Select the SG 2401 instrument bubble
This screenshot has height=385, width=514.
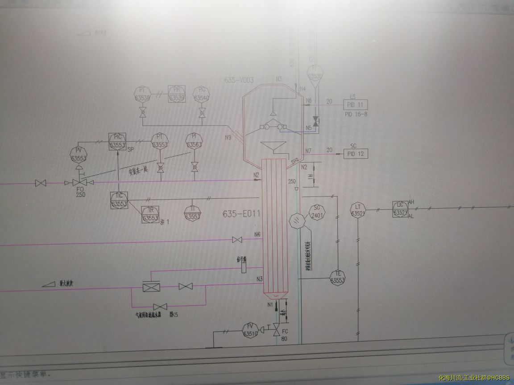[x=317, y=212]
